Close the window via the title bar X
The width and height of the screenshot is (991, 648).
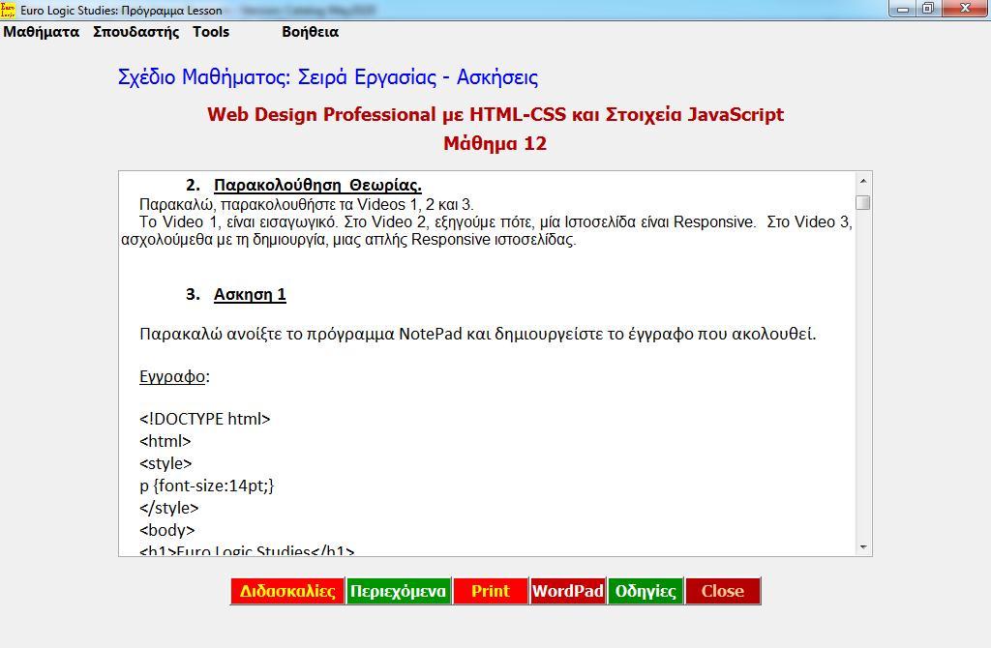966,9
